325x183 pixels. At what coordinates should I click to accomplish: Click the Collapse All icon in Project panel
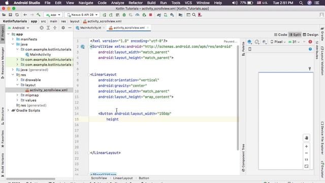(x=55, y=28)
